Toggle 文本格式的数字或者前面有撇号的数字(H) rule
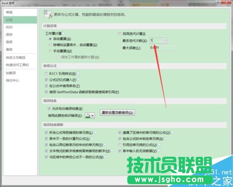This screenshot has width=233, height=187. (46, 151)
